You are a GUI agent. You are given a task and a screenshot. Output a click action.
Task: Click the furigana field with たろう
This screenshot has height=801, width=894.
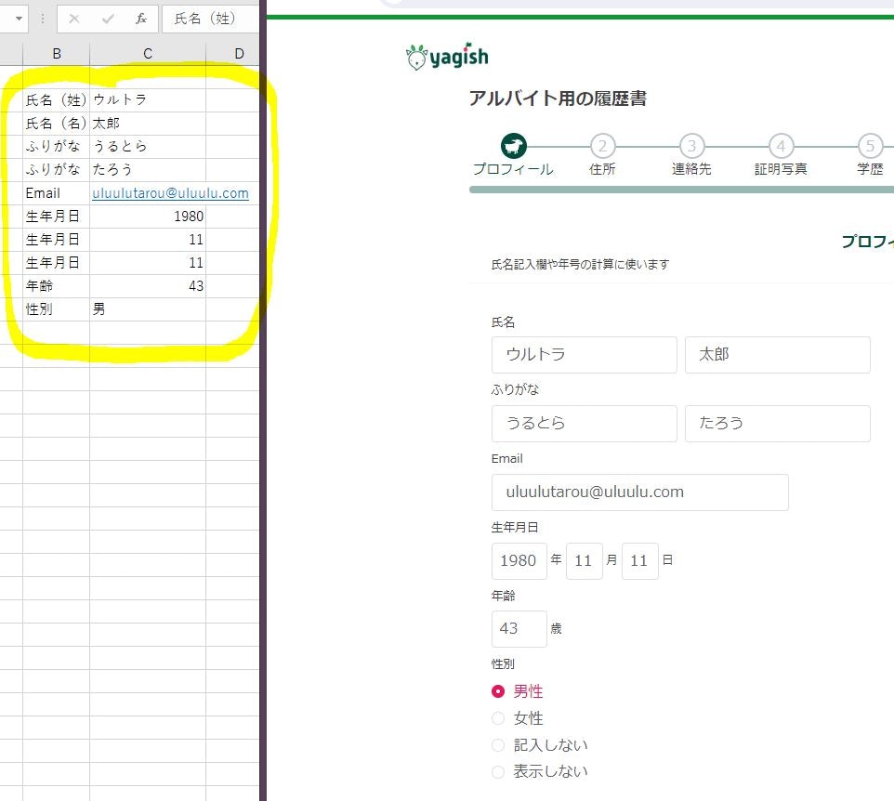(x=777, y=423)
